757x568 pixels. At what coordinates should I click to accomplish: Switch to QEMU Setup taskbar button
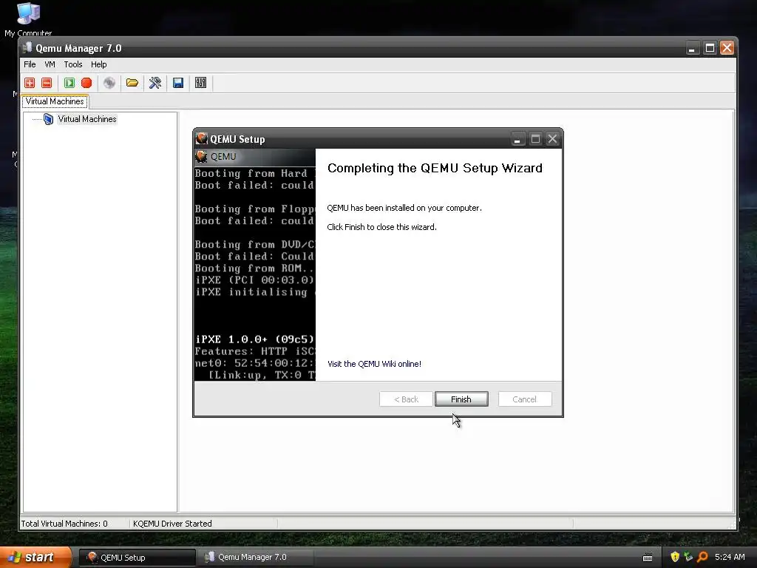137,558
